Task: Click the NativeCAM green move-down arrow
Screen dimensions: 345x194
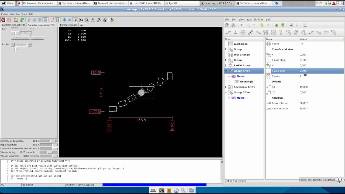Action: (283, 25)
